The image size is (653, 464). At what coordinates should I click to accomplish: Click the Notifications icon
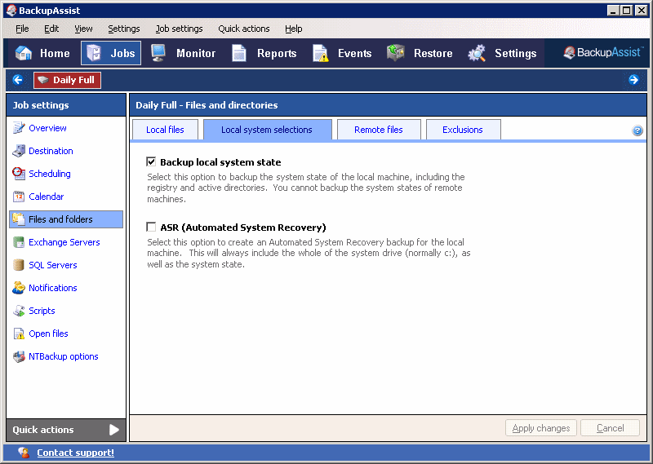click(x=19, y=288)
